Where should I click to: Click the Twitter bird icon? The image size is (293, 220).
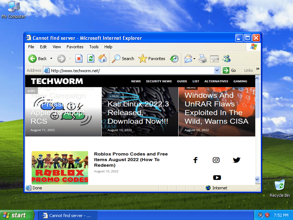click(236, 160)
